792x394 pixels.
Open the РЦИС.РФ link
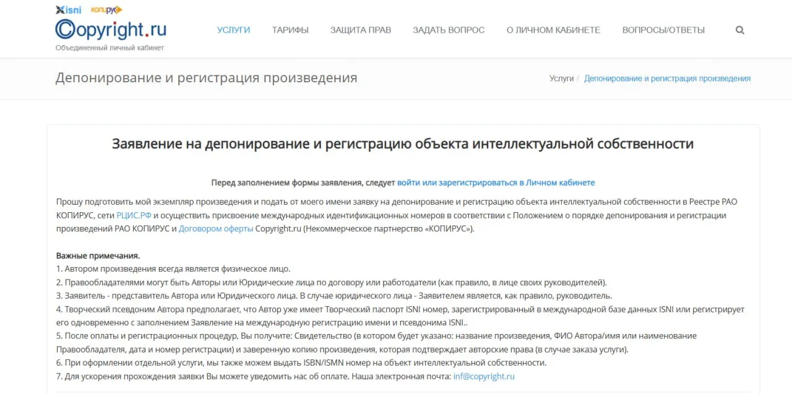click(x=134, y=215)
